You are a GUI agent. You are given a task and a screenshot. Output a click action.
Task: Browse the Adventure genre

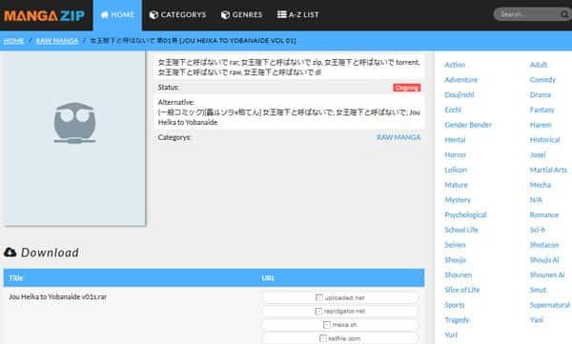pos(460,80)
